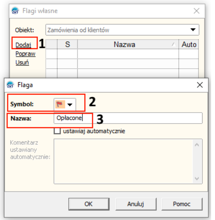This screenshot has width=215, height=220.
Task: Click the GT logo in Flaga title bar
Action: [10, 85]
